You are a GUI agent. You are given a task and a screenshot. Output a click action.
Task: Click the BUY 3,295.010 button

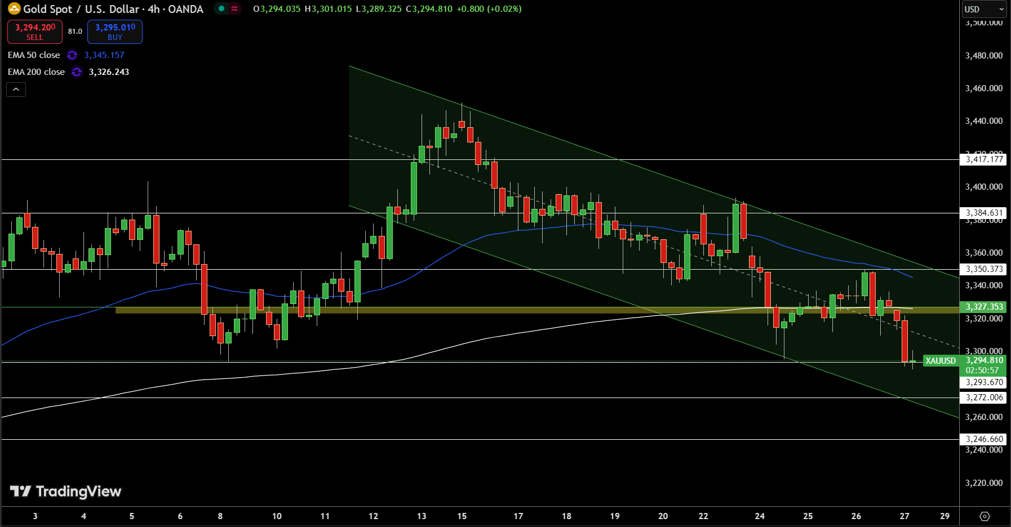coord(115,32)
